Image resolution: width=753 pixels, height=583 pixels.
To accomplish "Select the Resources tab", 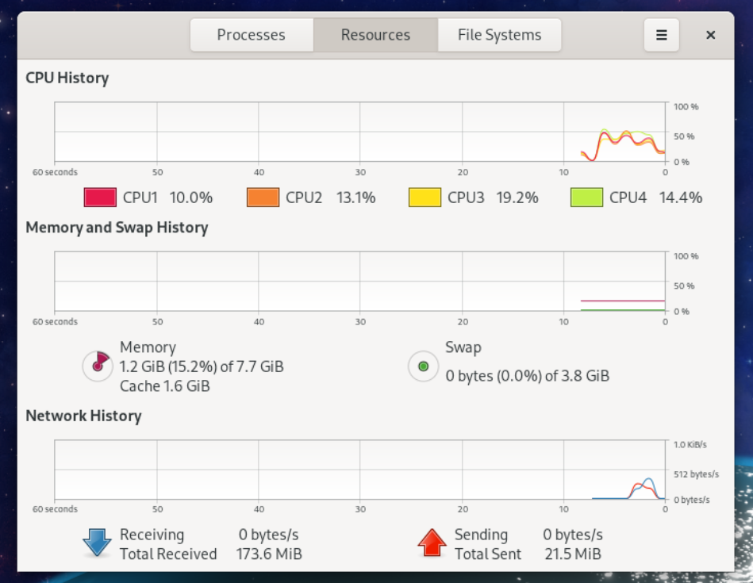I will [x=375, y=35].
